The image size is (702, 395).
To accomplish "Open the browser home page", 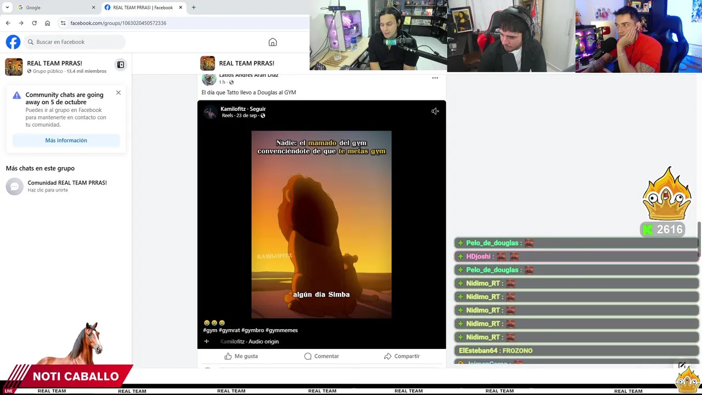I will tap(47, 23).
